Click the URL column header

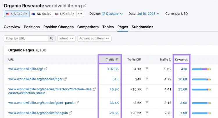click(11, 60)
